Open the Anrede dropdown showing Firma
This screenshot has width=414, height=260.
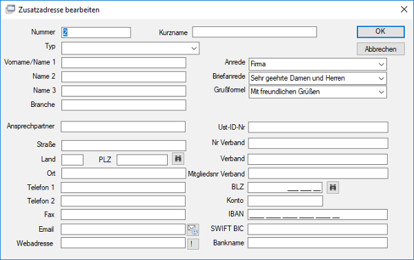pyautogui.click(x=382, y=64)
